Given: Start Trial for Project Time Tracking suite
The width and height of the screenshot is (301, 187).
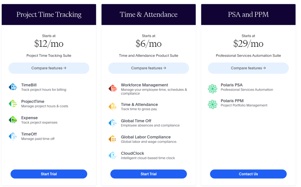Looking at the screenshot, I should click(x=49, y=174).
